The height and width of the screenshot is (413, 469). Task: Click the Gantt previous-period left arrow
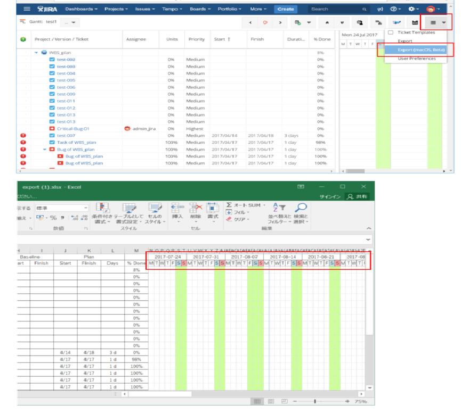(x=250, y=22)
